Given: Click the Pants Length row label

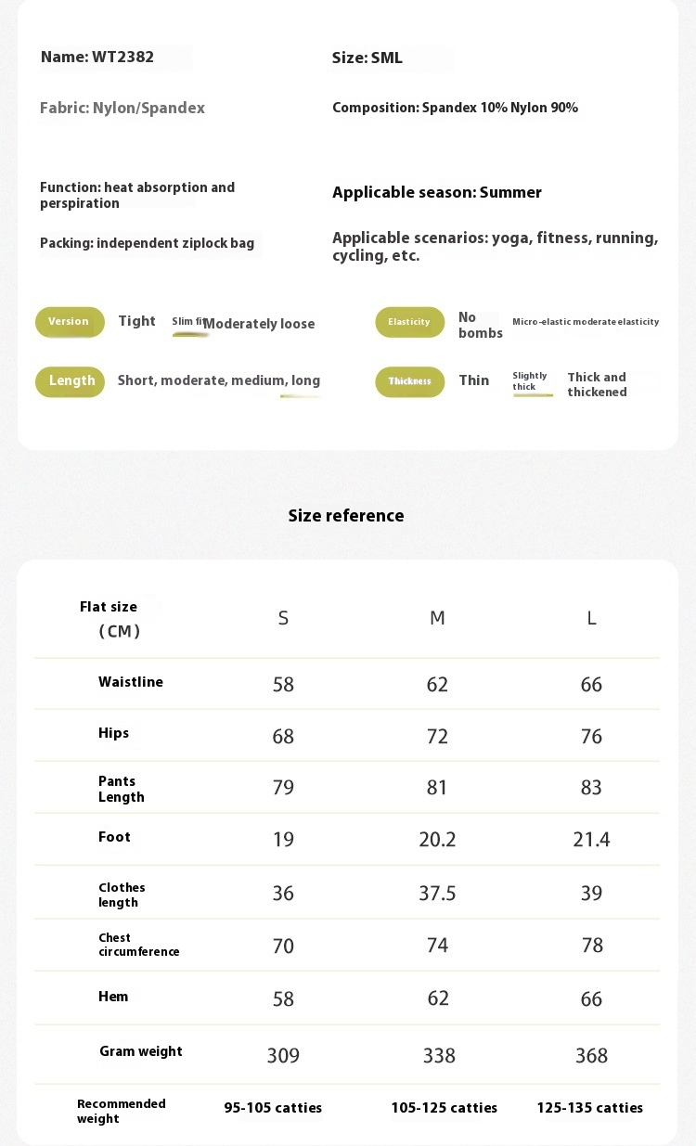Looking at the screenshot, I should [x=122, y=789].
